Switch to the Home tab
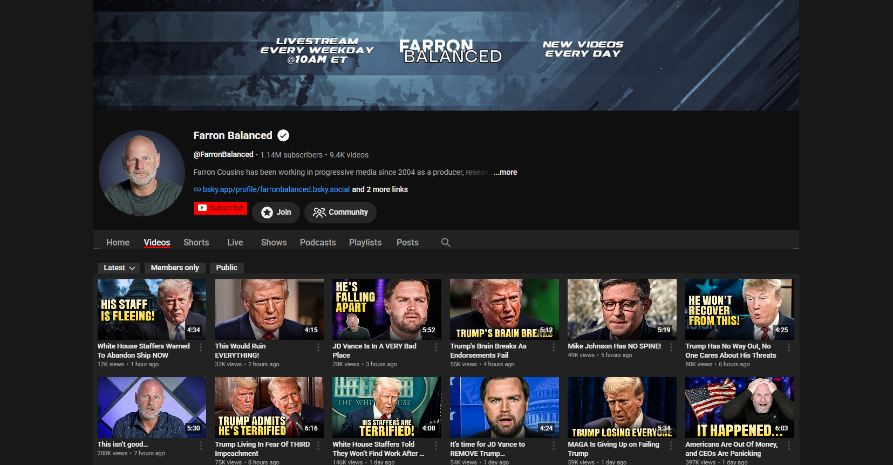Viewport: 893px width, 465px height. (x=118, y=243)
